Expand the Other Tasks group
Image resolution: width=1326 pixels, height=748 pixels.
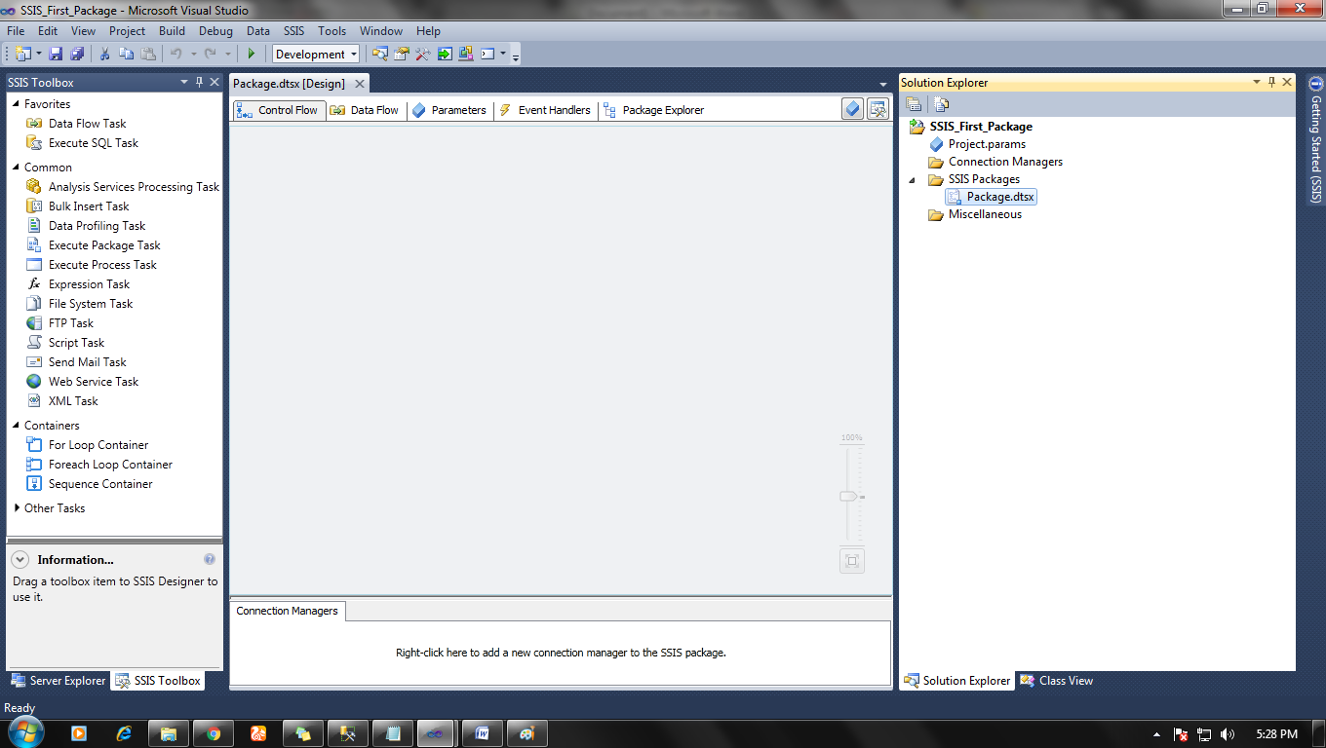click(x=17, y=508)
